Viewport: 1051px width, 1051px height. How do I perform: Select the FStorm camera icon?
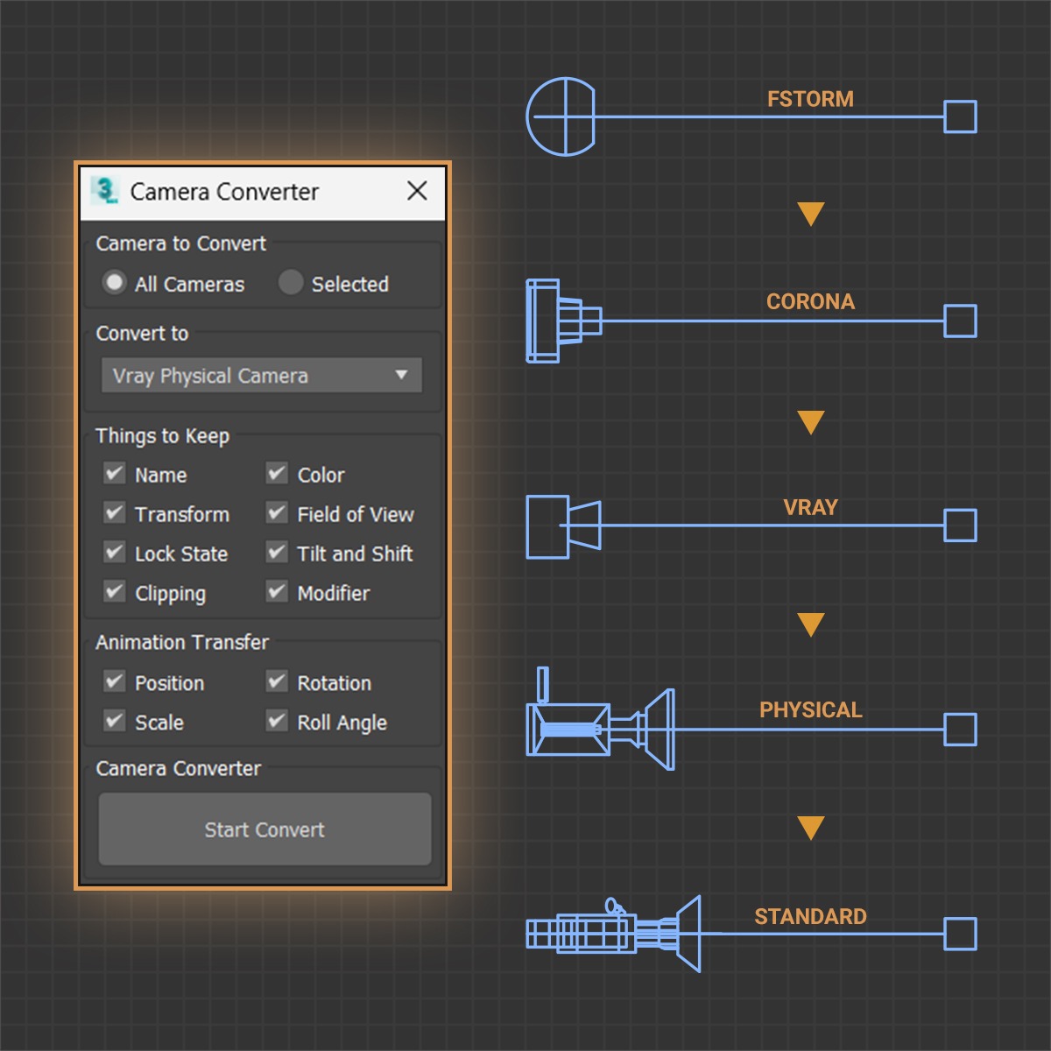(561, 116)
